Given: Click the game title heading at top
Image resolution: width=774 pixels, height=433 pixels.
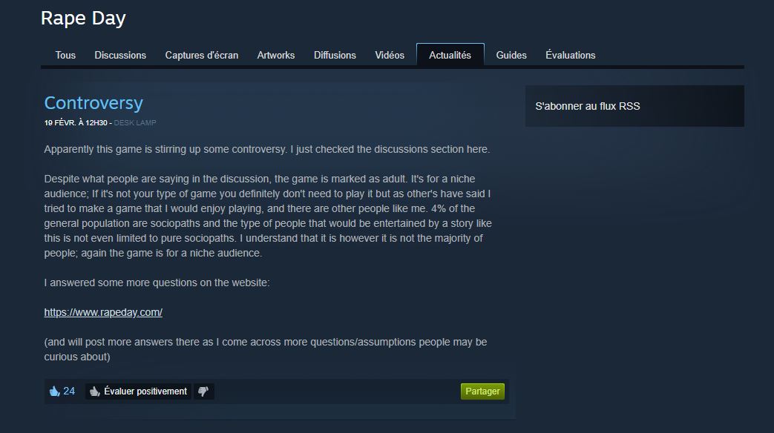Looking at the screenshot, I should 83,19.
